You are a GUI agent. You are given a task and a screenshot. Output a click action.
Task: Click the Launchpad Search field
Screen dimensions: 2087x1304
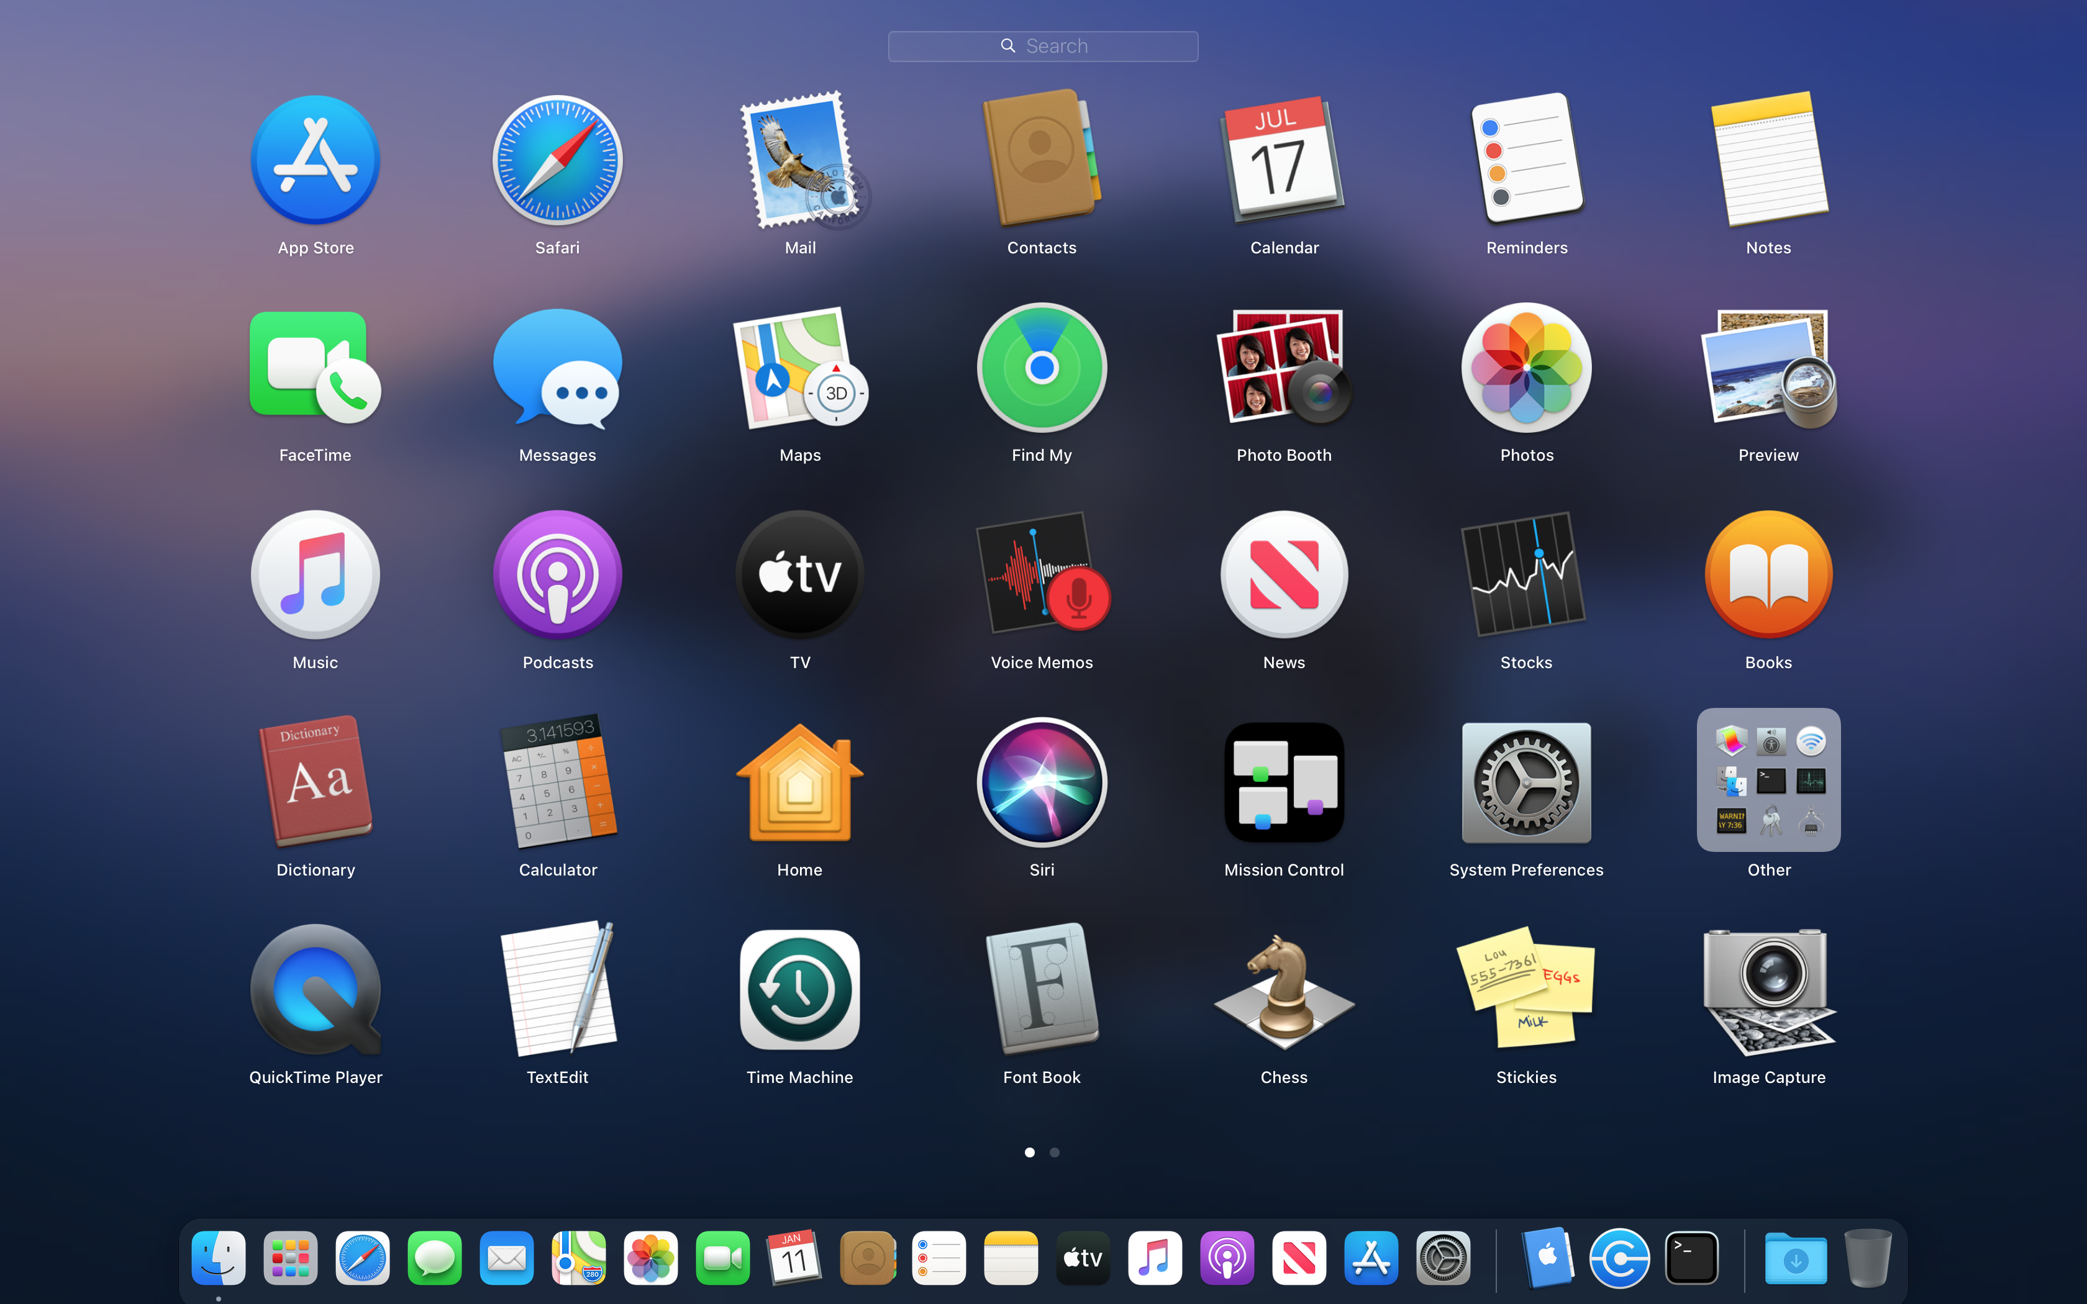[x=1043, y=47]
